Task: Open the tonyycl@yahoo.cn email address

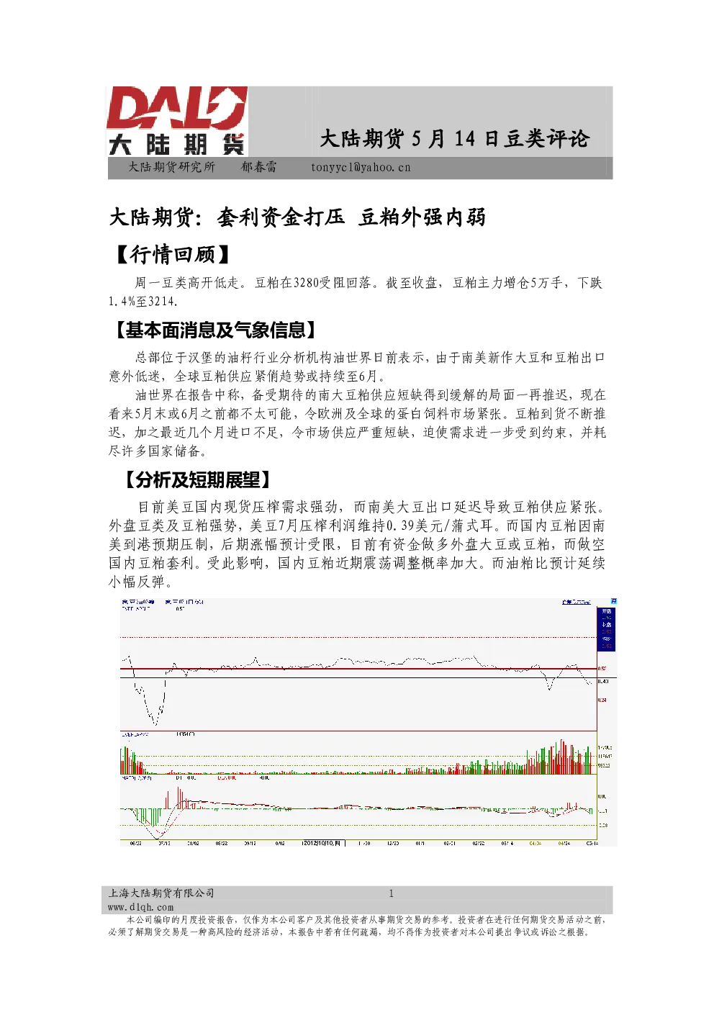Action: pyautogui.click(x=361, y=167)
